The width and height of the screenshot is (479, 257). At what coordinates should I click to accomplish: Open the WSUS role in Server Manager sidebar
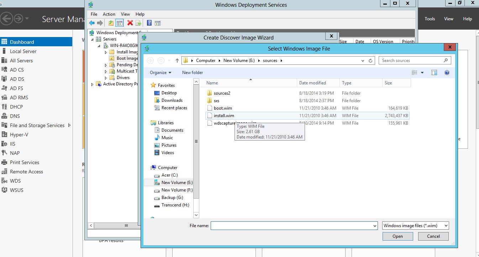pyautogui.click(x=16, y=190)
